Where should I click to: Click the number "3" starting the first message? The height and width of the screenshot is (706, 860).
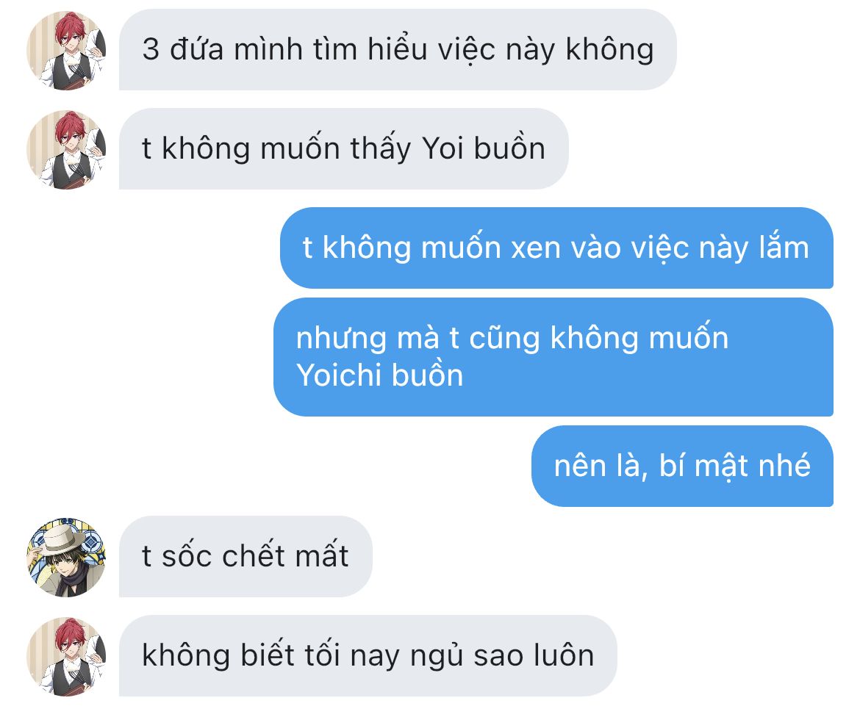tap(151, 50)
